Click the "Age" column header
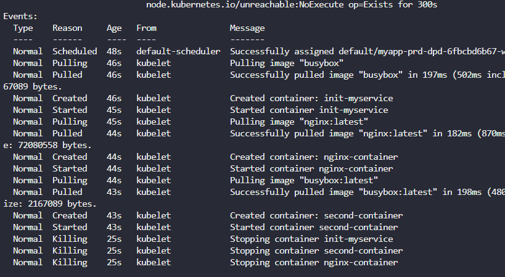505x277 pixels. tap(114, 28)
